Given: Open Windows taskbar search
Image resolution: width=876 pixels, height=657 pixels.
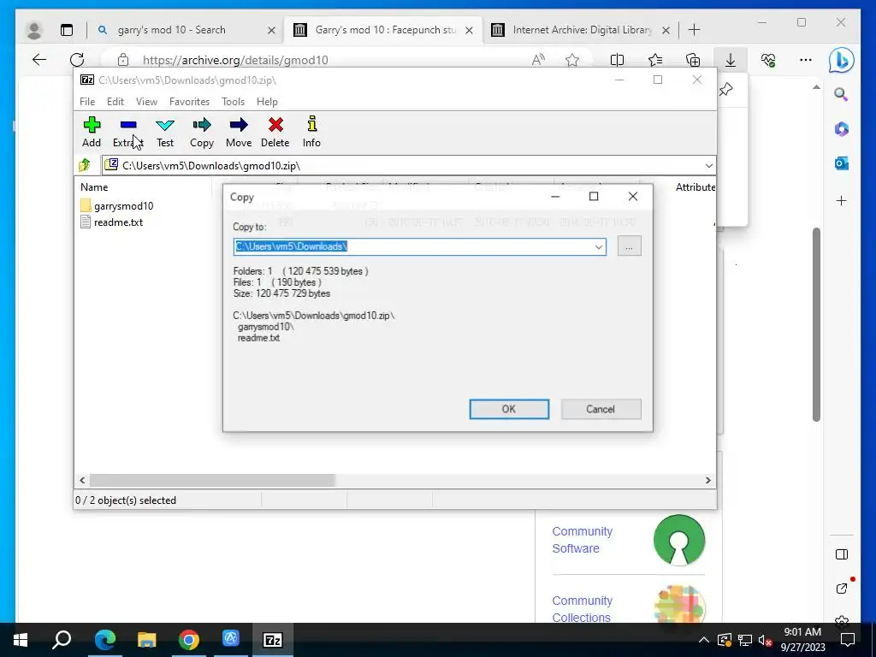Looking at the screenshot, I should (62, 640).
